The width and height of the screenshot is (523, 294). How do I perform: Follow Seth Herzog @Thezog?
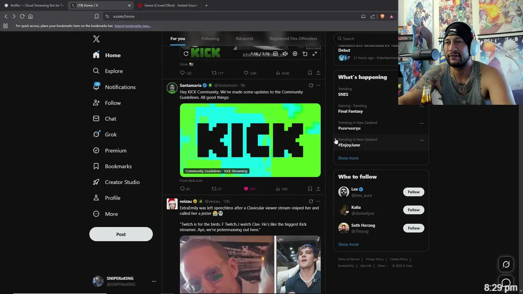(x=413, y=228)
